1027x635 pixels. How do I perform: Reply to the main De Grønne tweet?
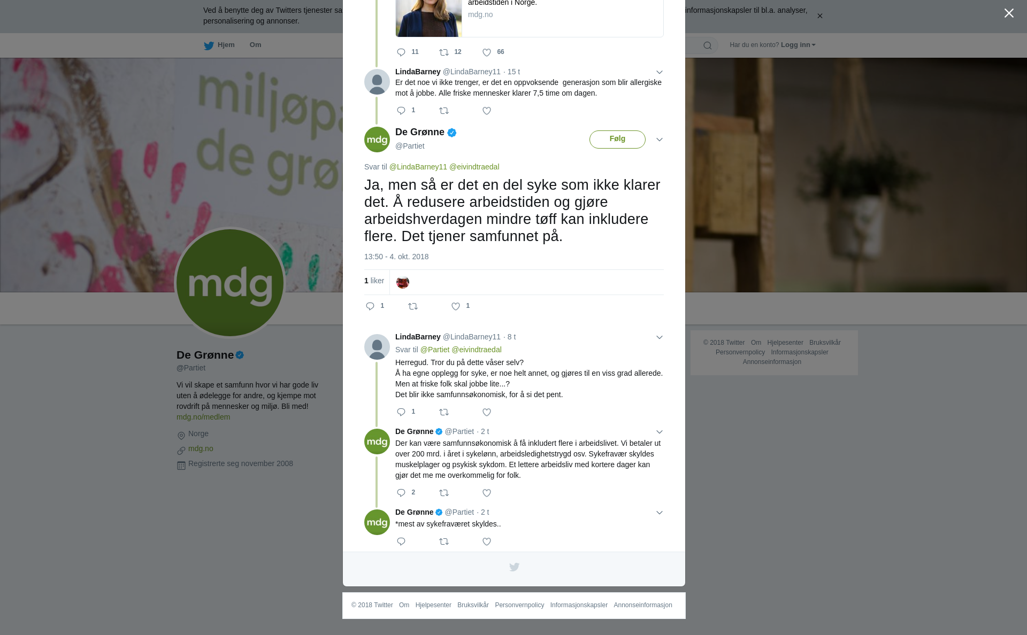tap(370, 306)
